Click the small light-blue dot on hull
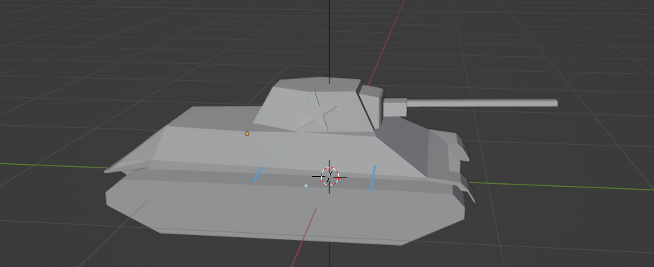Screen dimensions: 654x267 point(306,185)
